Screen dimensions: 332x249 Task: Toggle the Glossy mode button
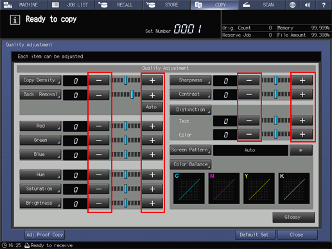tap(293, 218)
